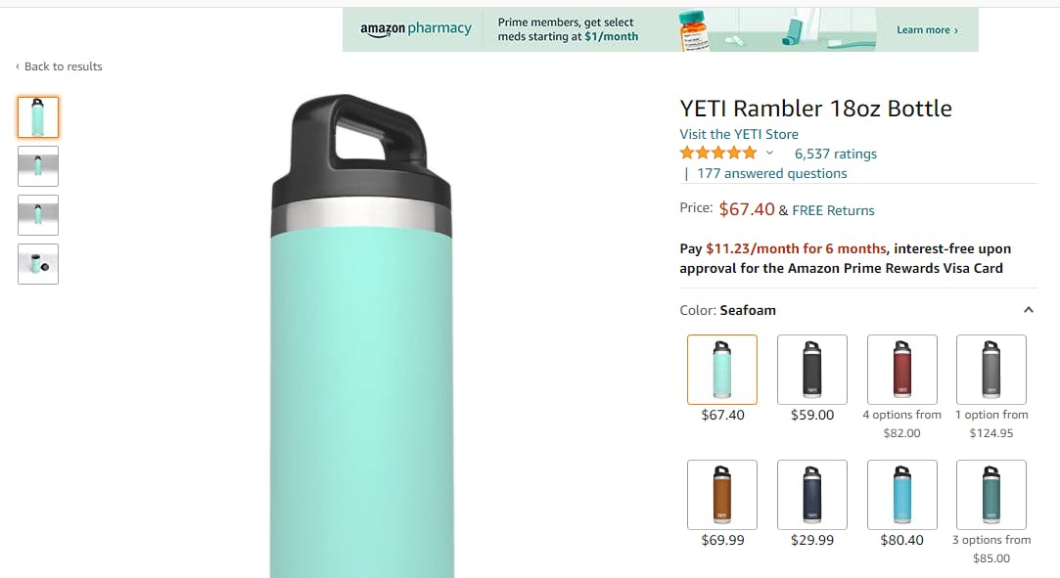Show the first product thumbnail image
Viewport: 1060px width, 578px height.
click(38, 117)
